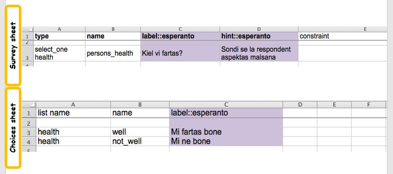Image resolution: width=393 pixels, height=174 pixels.
Task: Select row 3 header in Survey sheet
Action: click(x=28, y=53)
